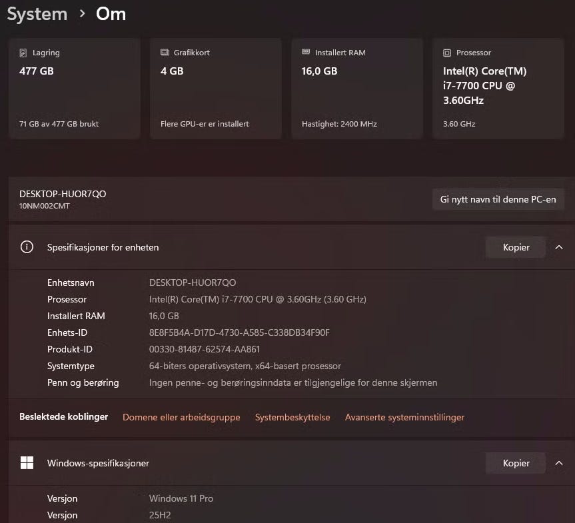Viewport: 575px width, 523px height.
Task: Click the model number 10NM002CMT
Action: (x=45, y=206)
